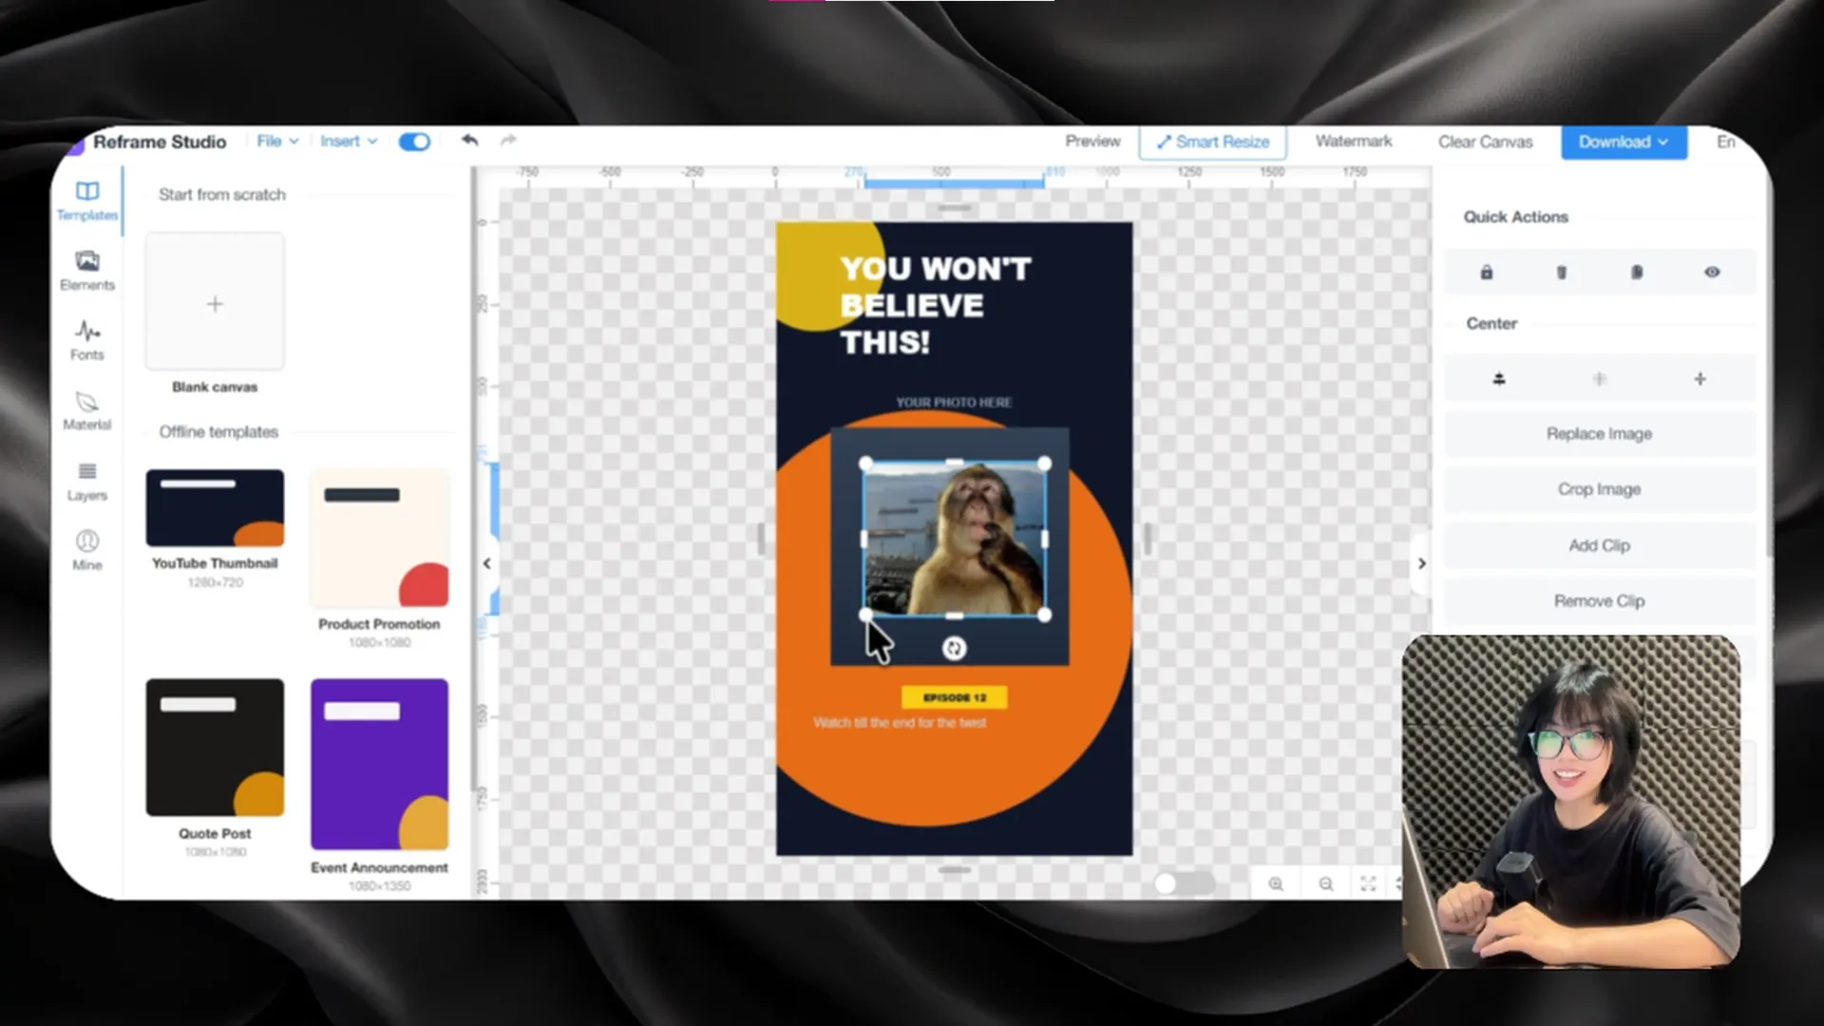Select the Event Announcement template
The height and width of the screenshot is (1026, 1824).
click(379, 764)
